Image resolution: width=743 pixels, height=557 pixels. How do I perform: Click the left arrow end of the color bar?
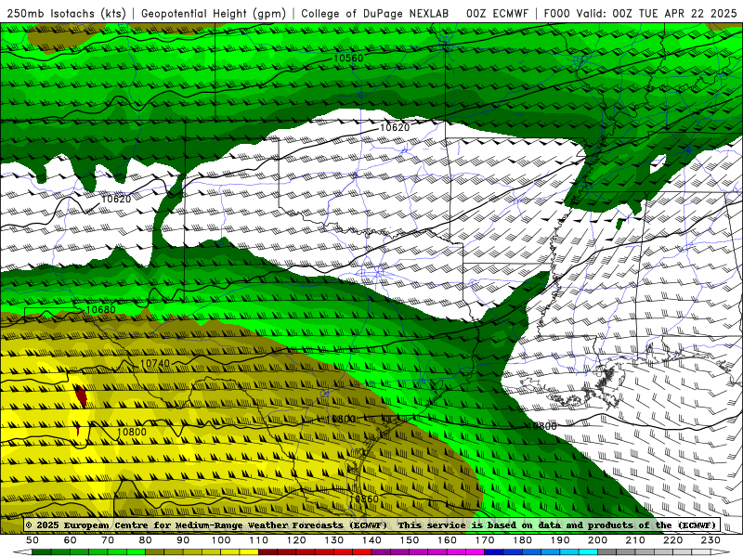22,551
